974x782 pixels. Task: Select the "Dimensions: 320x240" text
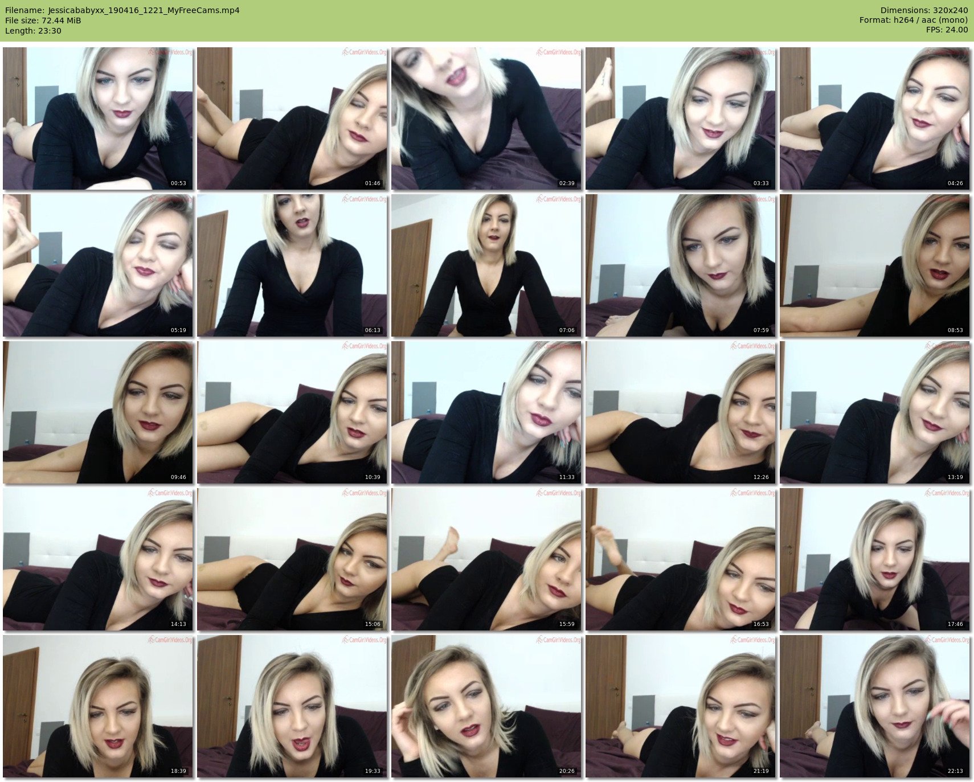coord(924,10)
